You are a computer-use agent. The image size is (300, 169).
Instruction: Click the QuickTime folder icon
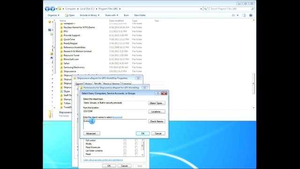coord(61,39)
